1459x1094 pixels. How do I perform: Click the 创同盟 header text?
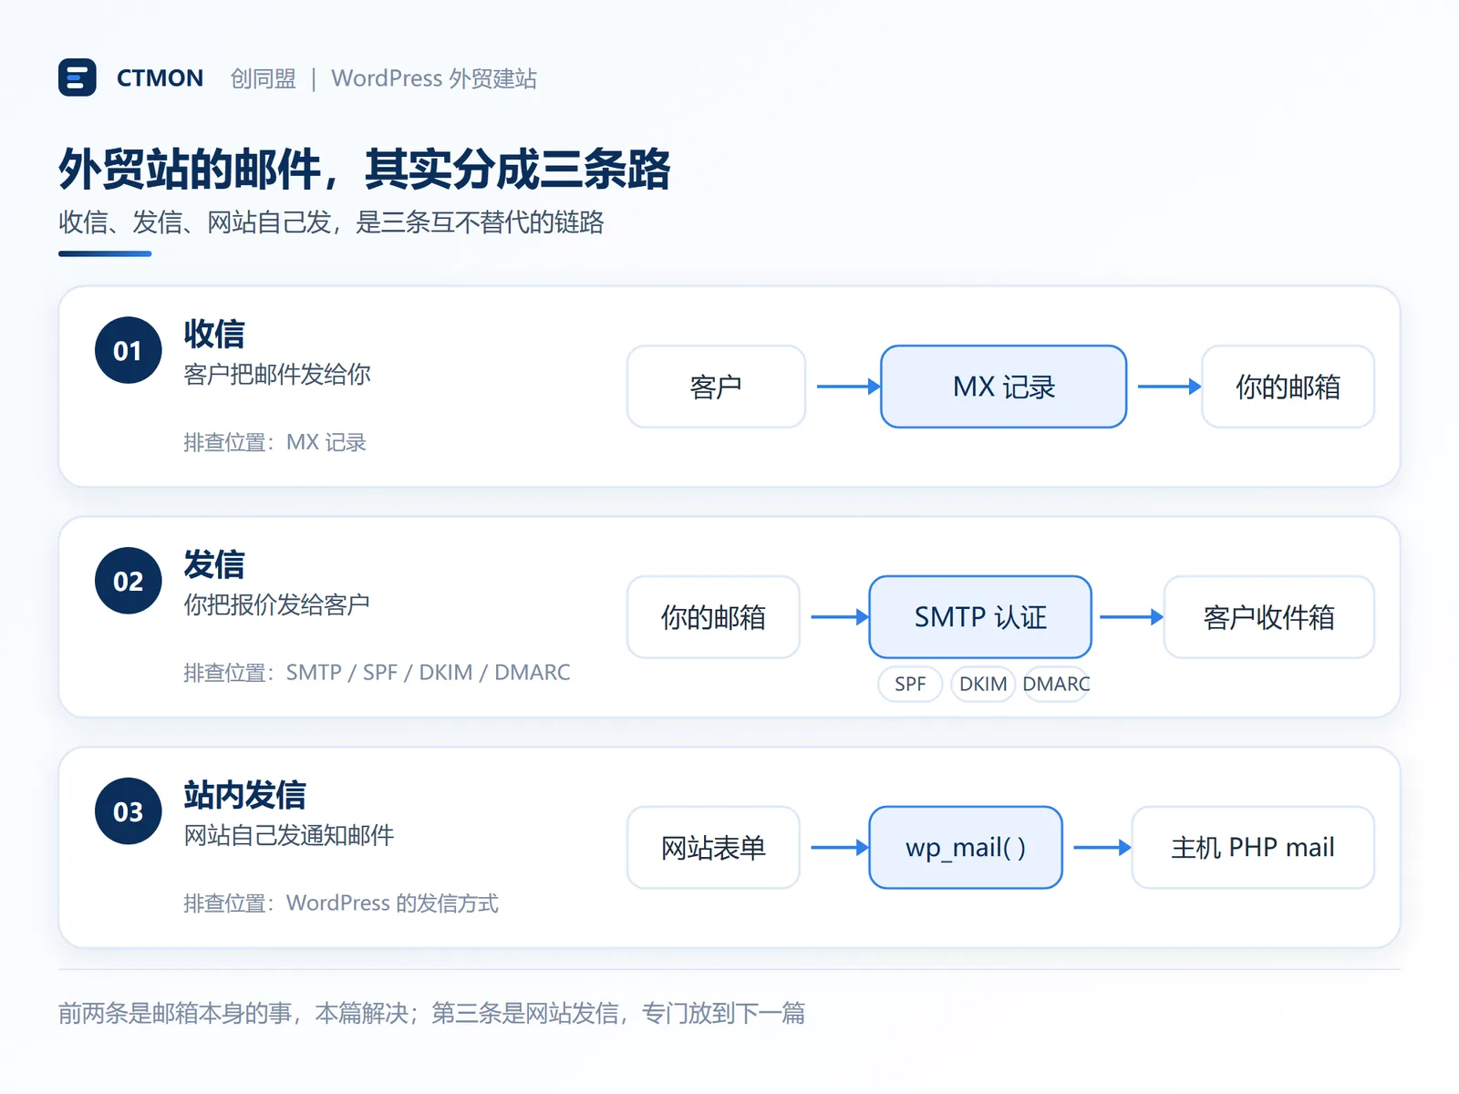pos(263,78)
